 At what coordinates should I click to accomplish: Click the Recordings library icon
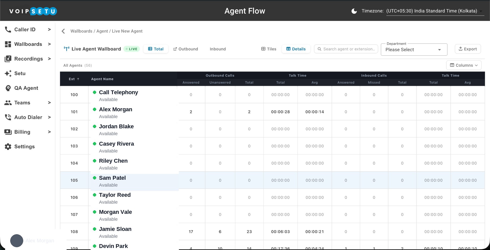[8, 59]
